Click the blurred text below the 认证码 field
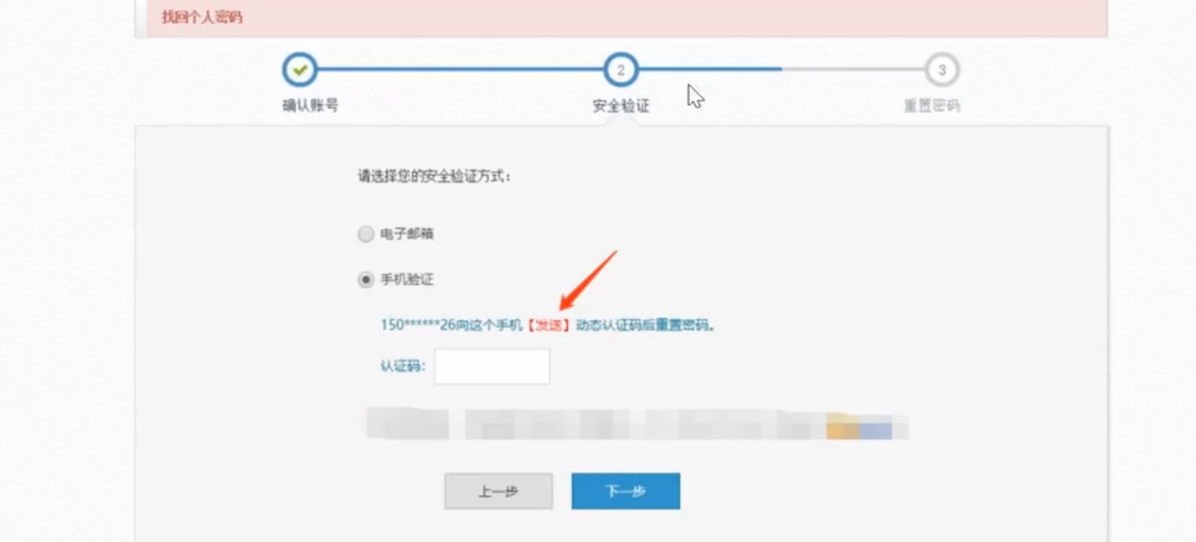The width and height of the screenshot is (1196, 542). [x=636, y=425]
